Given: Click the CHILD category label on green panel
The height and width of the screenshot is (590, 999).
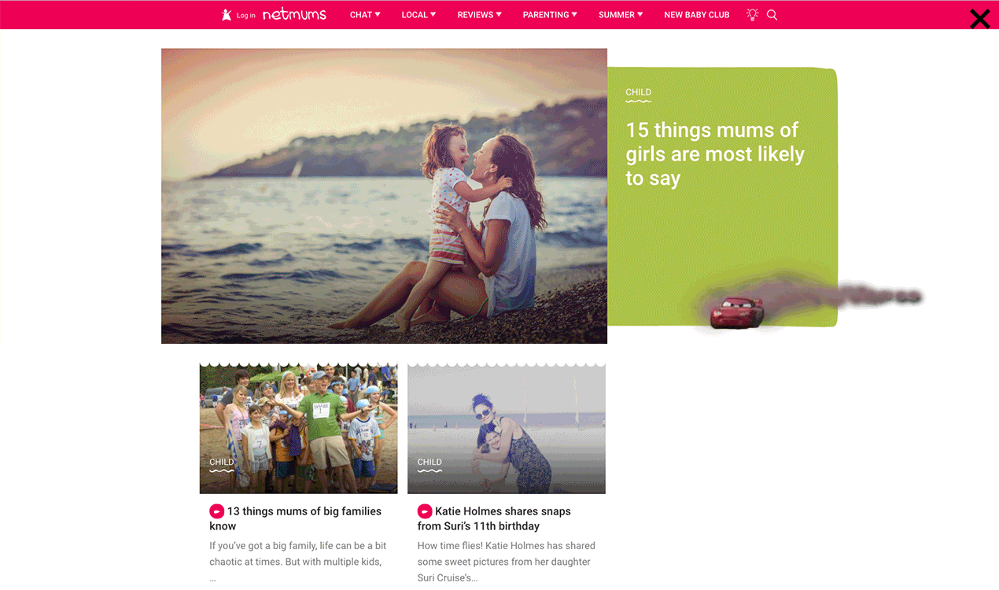Looking at the screenshot, I should (x=638, y=93).
